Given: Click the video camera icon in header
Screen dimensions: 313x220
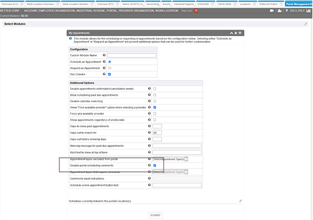Looking at the screenshot, I should click(272, 10).
